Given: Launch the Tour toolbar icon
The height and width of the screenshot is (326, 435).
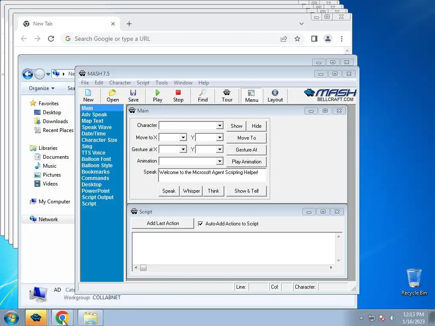Looking at the screenshot, I should [x=227, y=96].
